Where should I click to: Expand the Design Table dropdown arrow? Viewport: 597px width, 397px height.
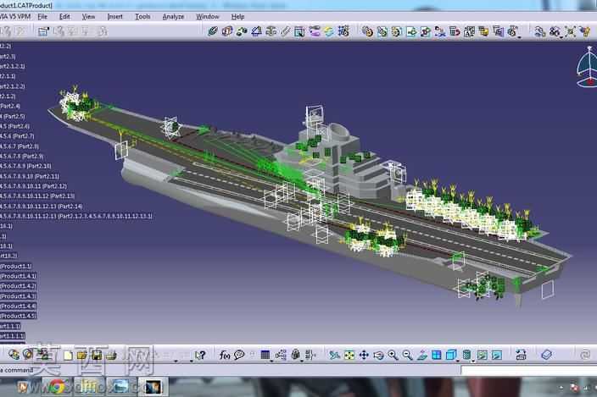click(271, 360)
